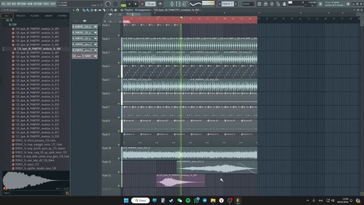Select first picker clip M_PHMTPV1_120
Screen dimensions: 364x205
coord(85,27)
